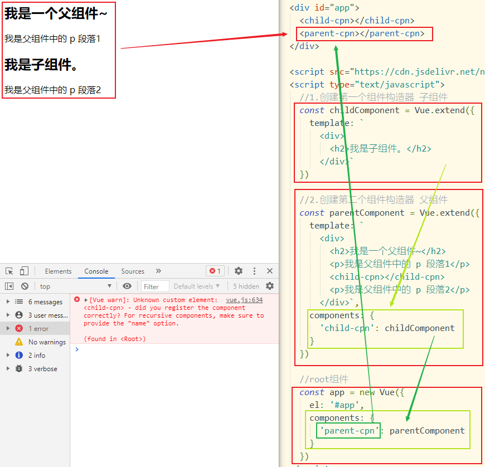Click the heading 我是子组件。
Viewport: 485px width, 467px height.
tap(41, 64)
